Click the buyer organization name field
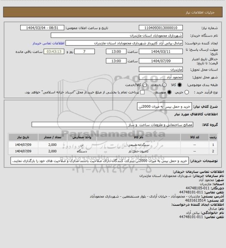Screen dimensions: 226x248 (x=116, y=35)
